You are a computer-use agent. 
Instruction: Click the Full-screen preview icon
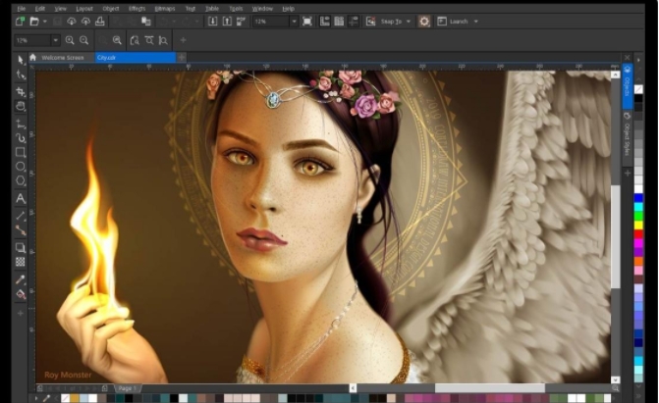307,21
